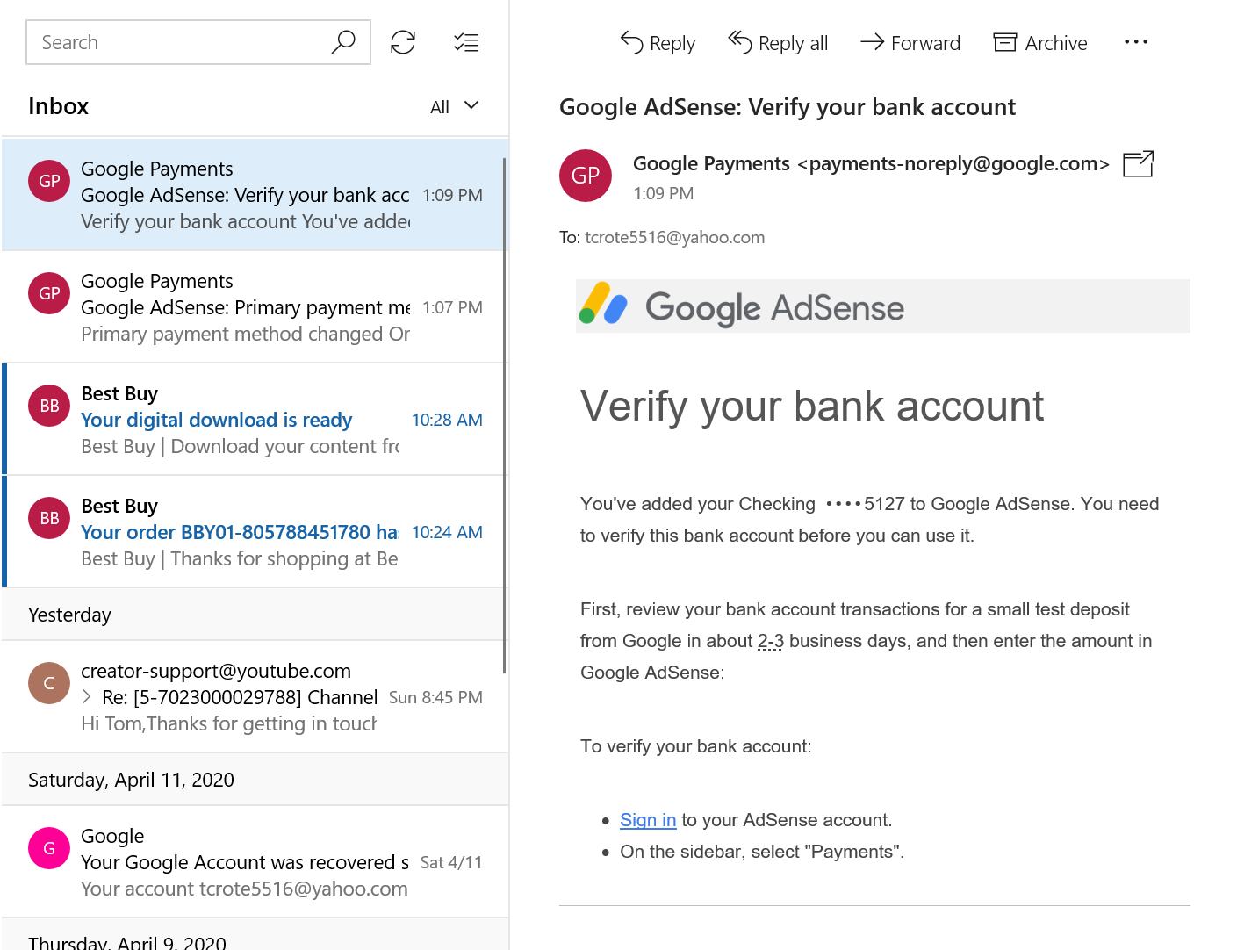1237x950 pixels.
Task: Click the search magnifier icon
Action: point(343,42)
